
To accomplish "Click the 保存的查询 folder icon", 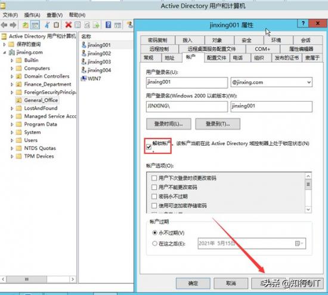I will tap(11, 44).
